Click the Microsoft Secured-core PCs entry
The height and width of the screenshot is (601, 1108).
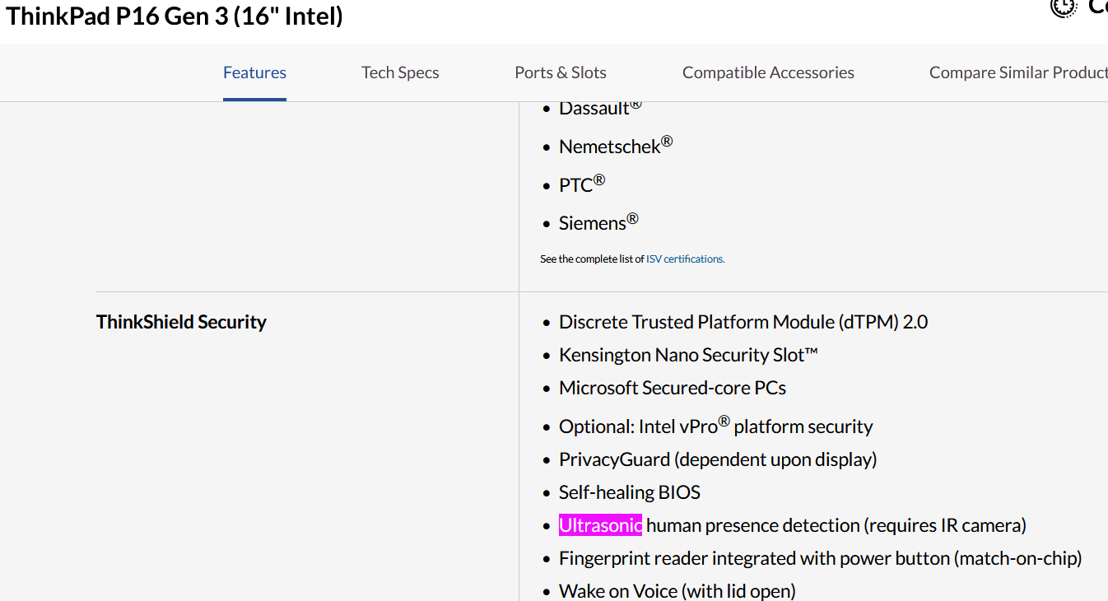[672, 388]
